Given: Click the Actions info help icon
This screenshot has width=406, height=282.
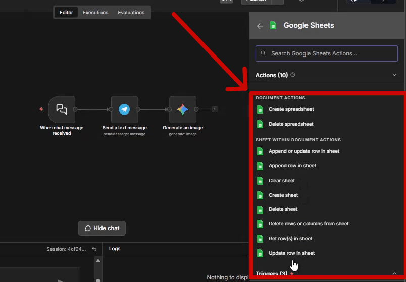Looking at the screenshot, I should tap(293, 75).
